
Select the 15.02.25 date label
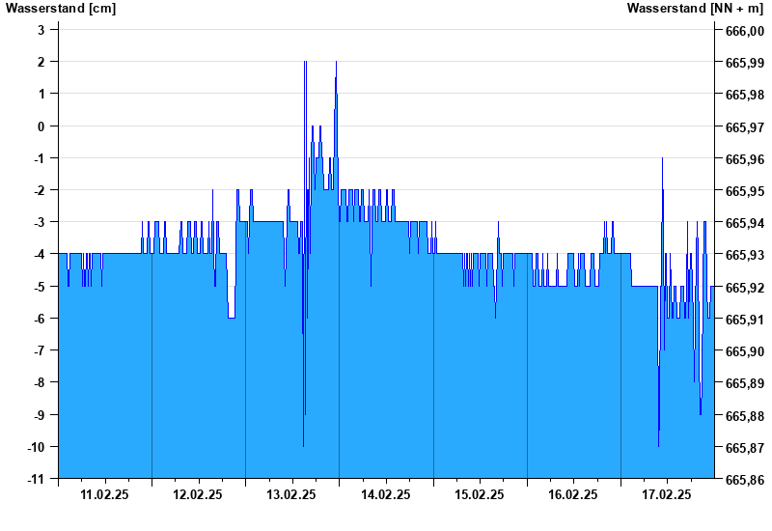(480, 494)
